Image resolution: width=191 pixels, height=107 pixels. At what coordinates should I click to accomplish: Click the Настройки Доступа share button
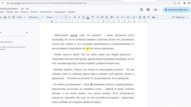coord(176,10)
